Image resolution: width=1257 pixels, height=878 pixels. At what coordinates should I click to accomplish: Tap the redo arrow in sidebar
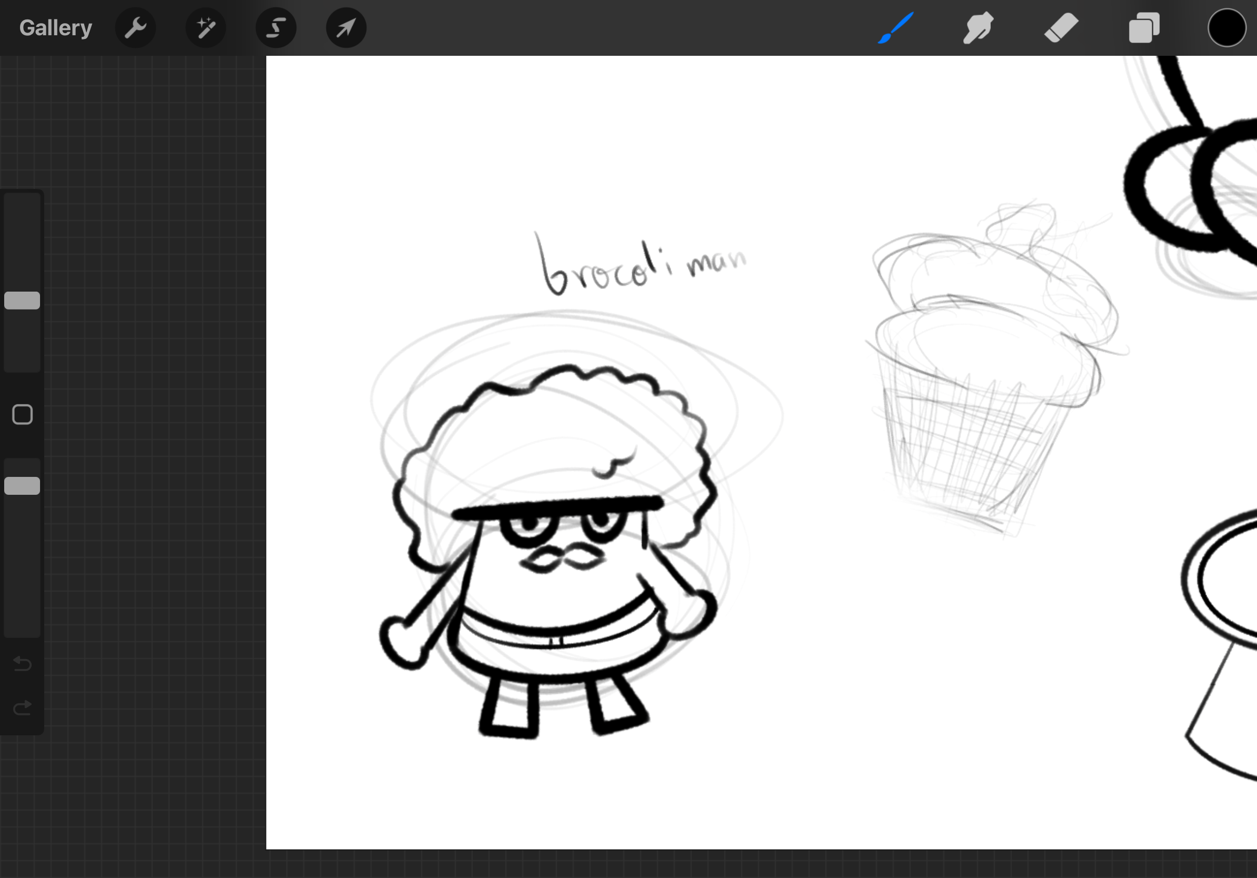coord(22,709)
